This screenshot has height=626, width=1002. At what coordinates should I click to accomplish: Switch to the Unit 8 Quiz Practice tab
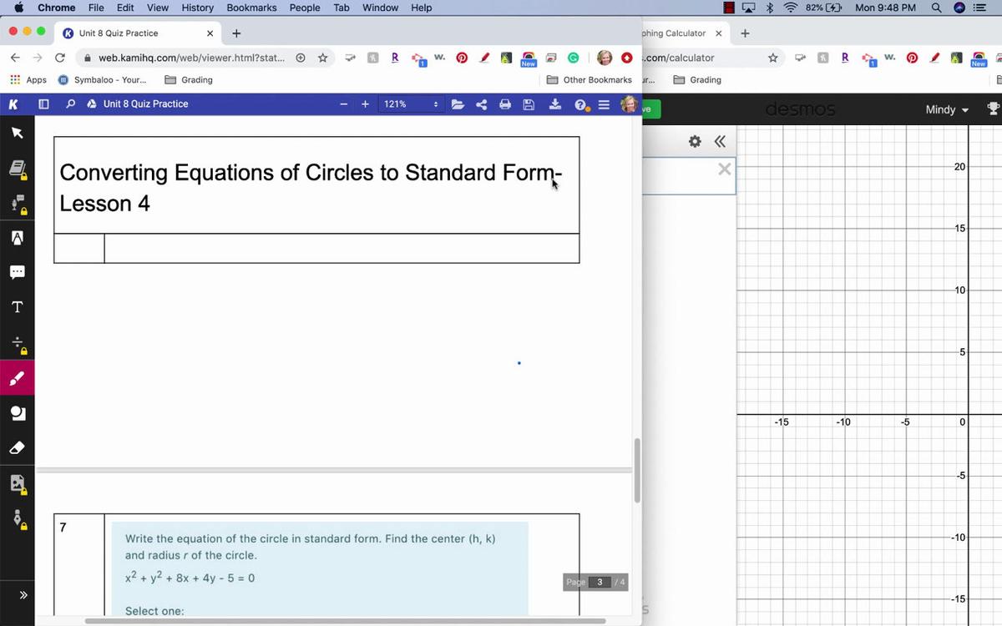point(138,33)
